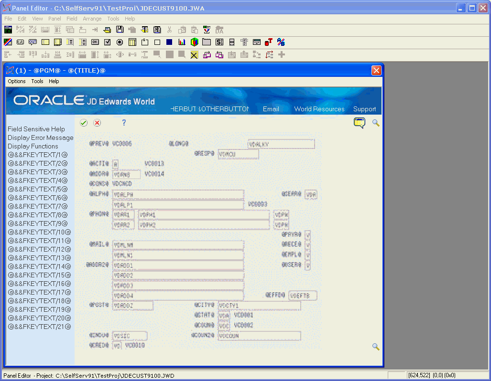This screenshot has height=381, width=491.
Task: Select the bar chart tool icon
Action: [x=182, y=42]
